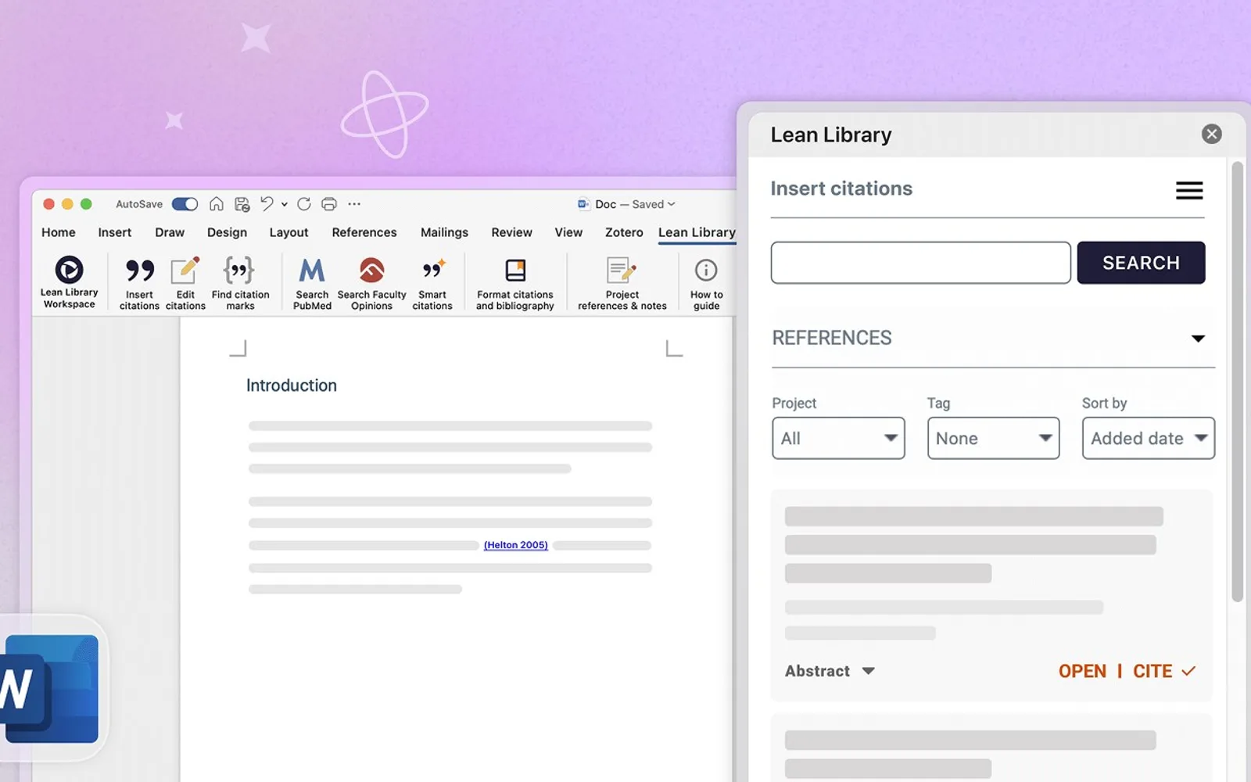Undo the last action
The width and height of the screenshot is (1251, 782).
(x=267, y=204)
